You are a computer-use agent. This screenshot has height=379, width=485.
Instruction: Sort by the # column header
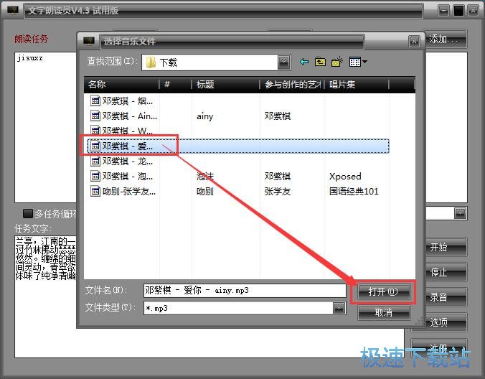(175, 85)
